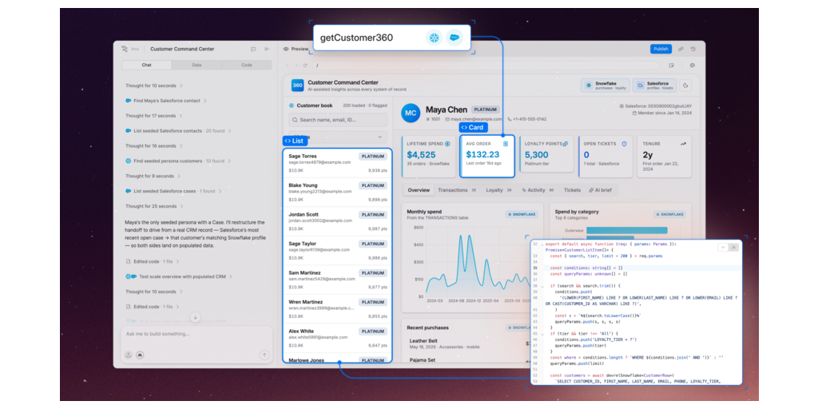Click sparkle icon on Loyalty Points card

[x=565, y=144]
